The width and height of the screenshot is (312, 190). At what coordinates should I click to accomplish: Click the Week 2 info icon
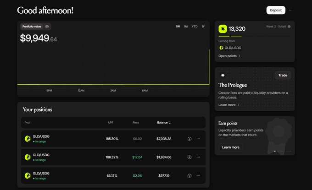(289, 27)
